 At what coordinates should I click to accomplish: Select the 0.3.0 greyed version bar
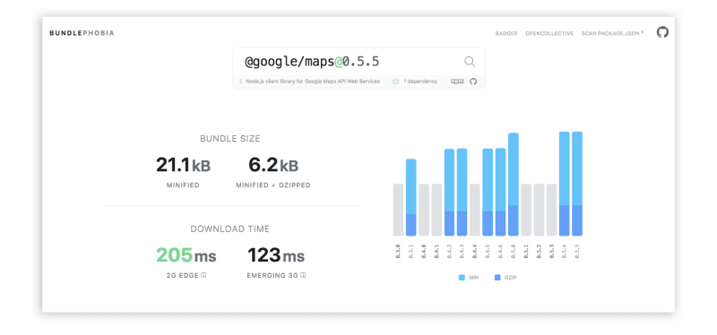click(x=398, y=210)
